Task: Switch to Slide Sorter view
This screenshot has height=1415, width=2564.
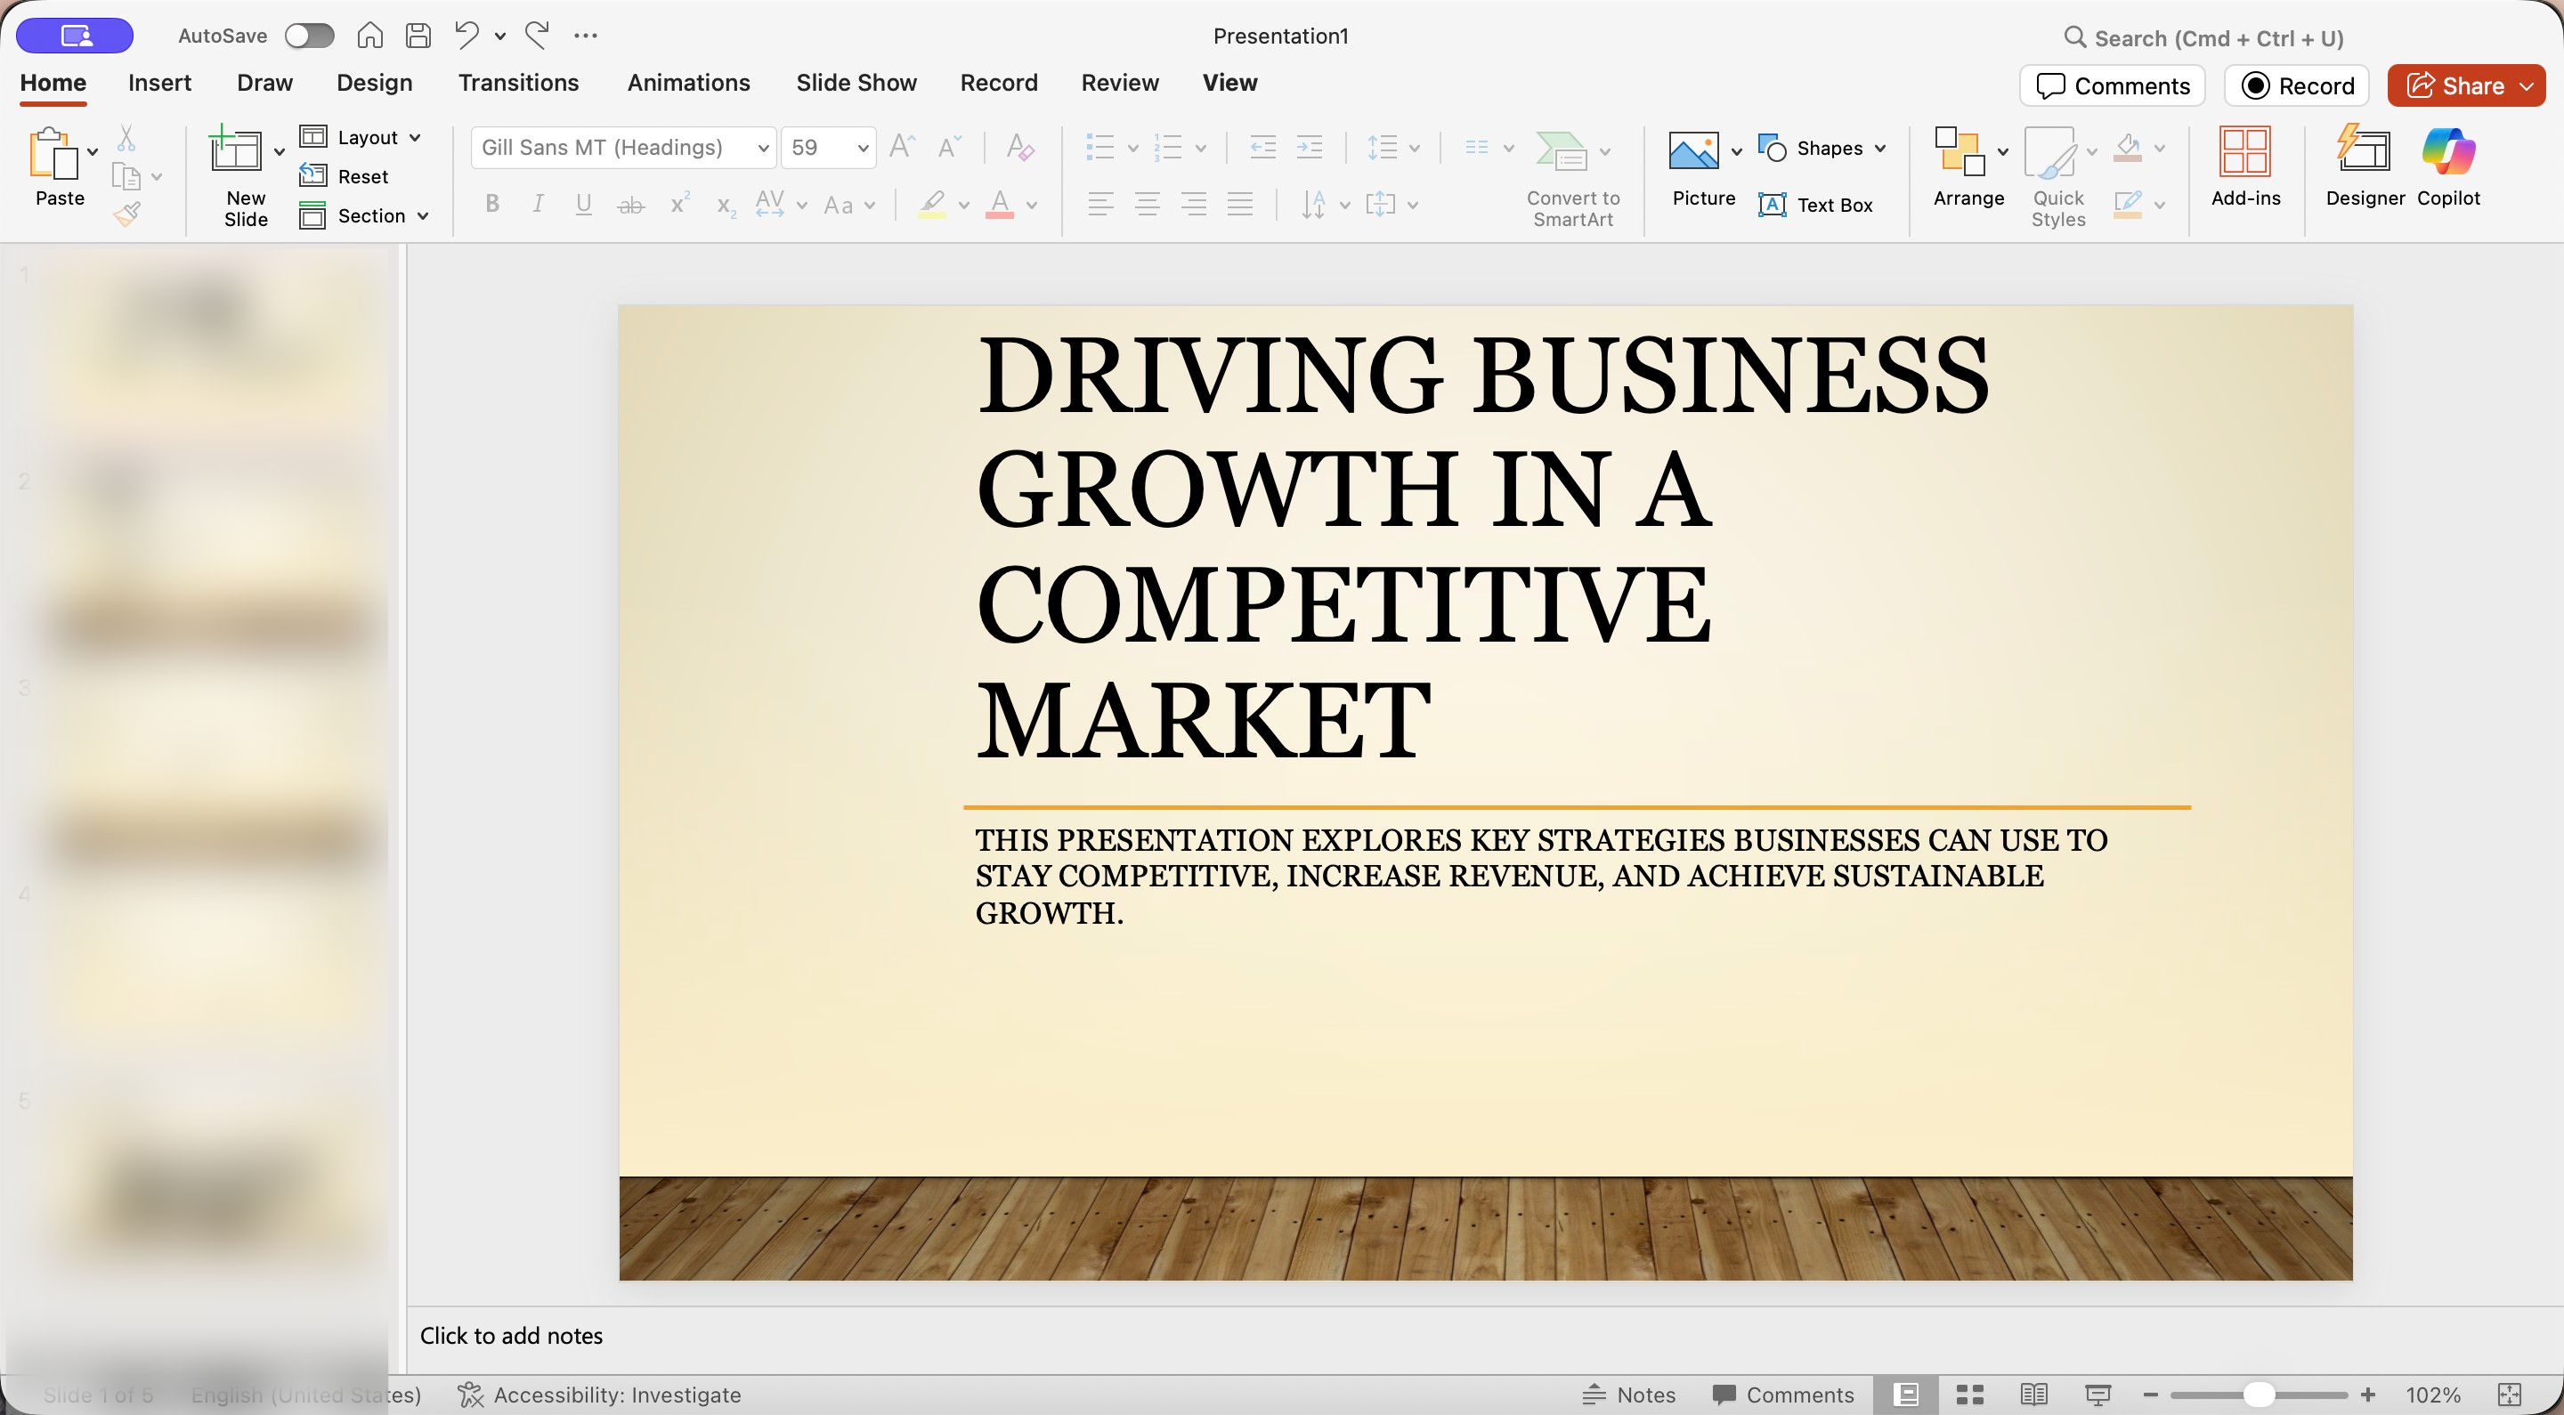Action: point(1970,1395)
